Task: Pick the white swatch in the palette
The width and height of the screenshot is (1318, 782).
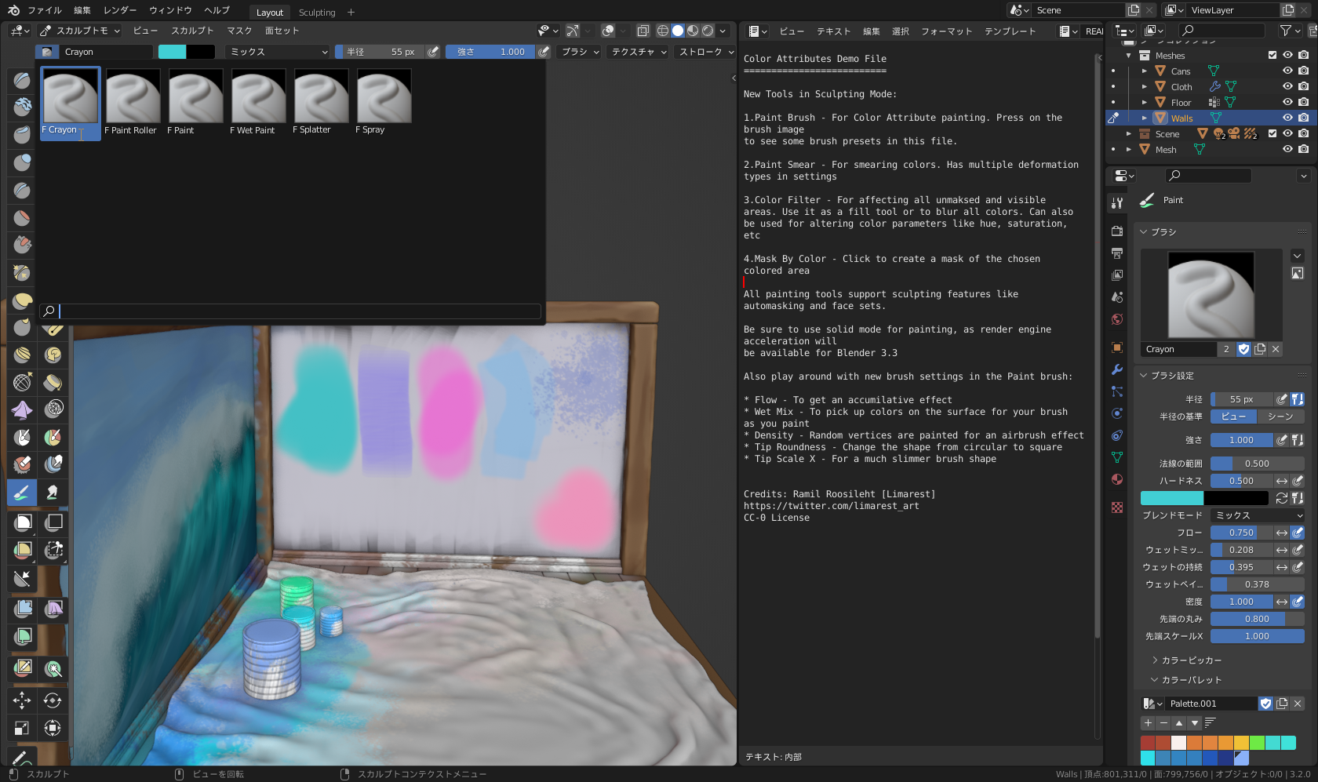Action: [x=1178, y=743]
